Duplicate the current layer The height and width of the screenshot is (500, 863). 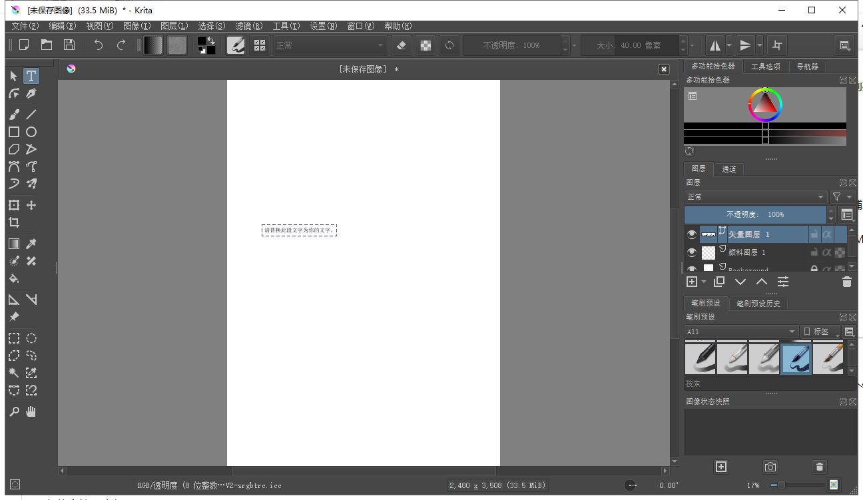point(719,282)
